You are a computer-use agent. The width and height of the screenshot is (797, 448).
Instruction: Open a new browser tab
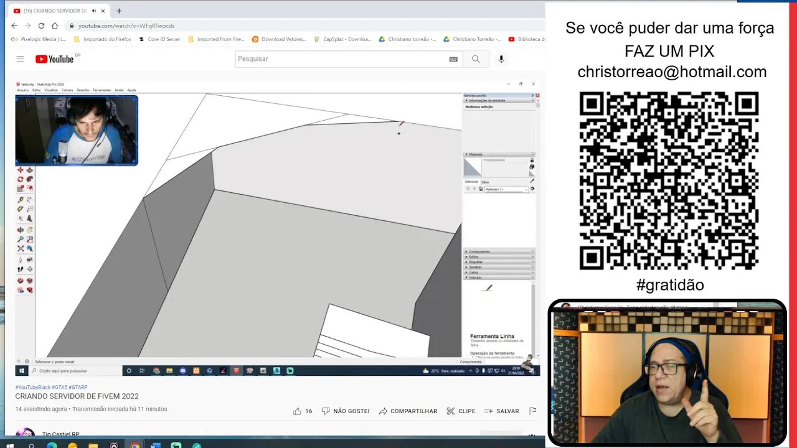tap(119, 11)
